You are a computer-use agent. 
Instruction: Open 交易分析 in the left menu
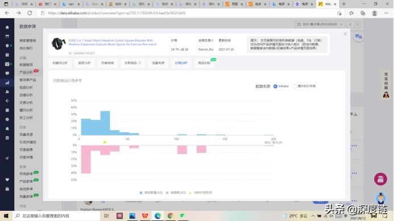click(x=26, y=103)
